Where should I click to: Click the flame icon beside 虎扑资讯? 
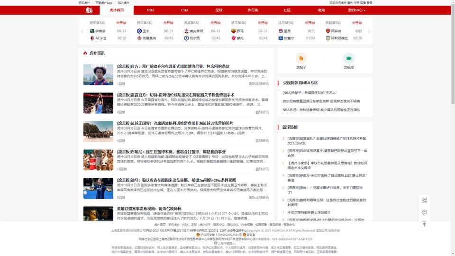85,53
